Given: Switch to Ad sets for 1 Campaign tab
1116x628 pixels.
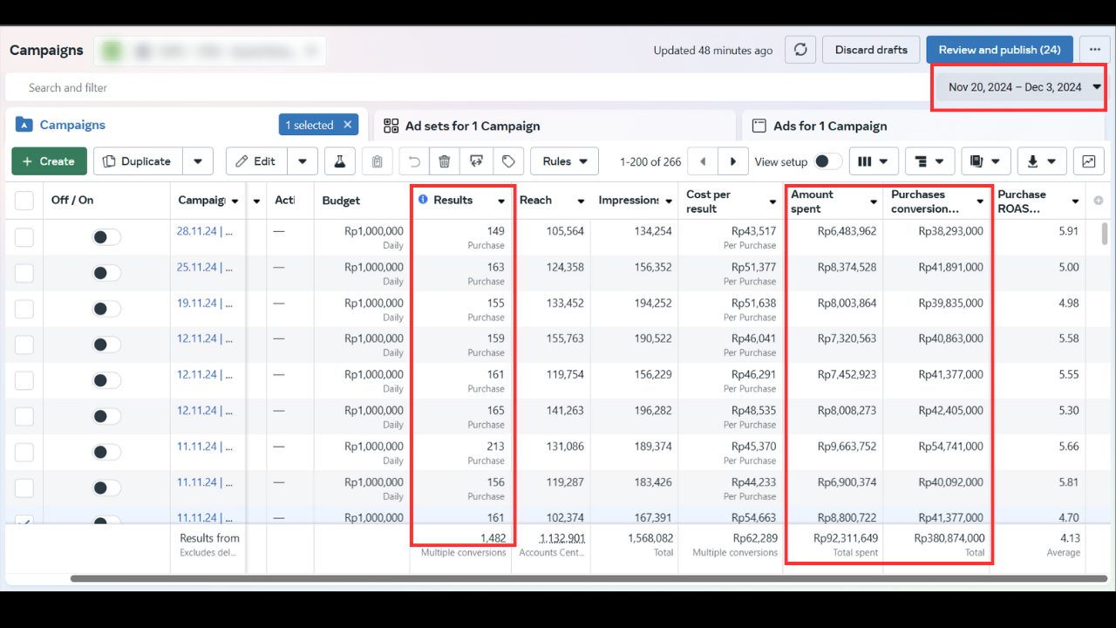Looking at the screenshot, I should pos(472,126).
